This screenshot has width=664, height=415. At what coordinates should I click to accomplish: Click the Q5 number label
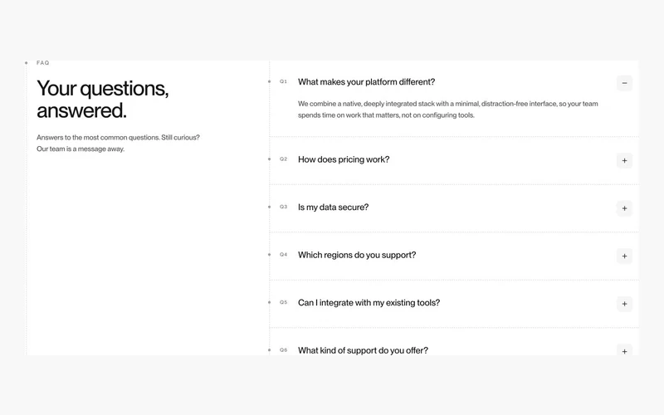pos(283,302)
